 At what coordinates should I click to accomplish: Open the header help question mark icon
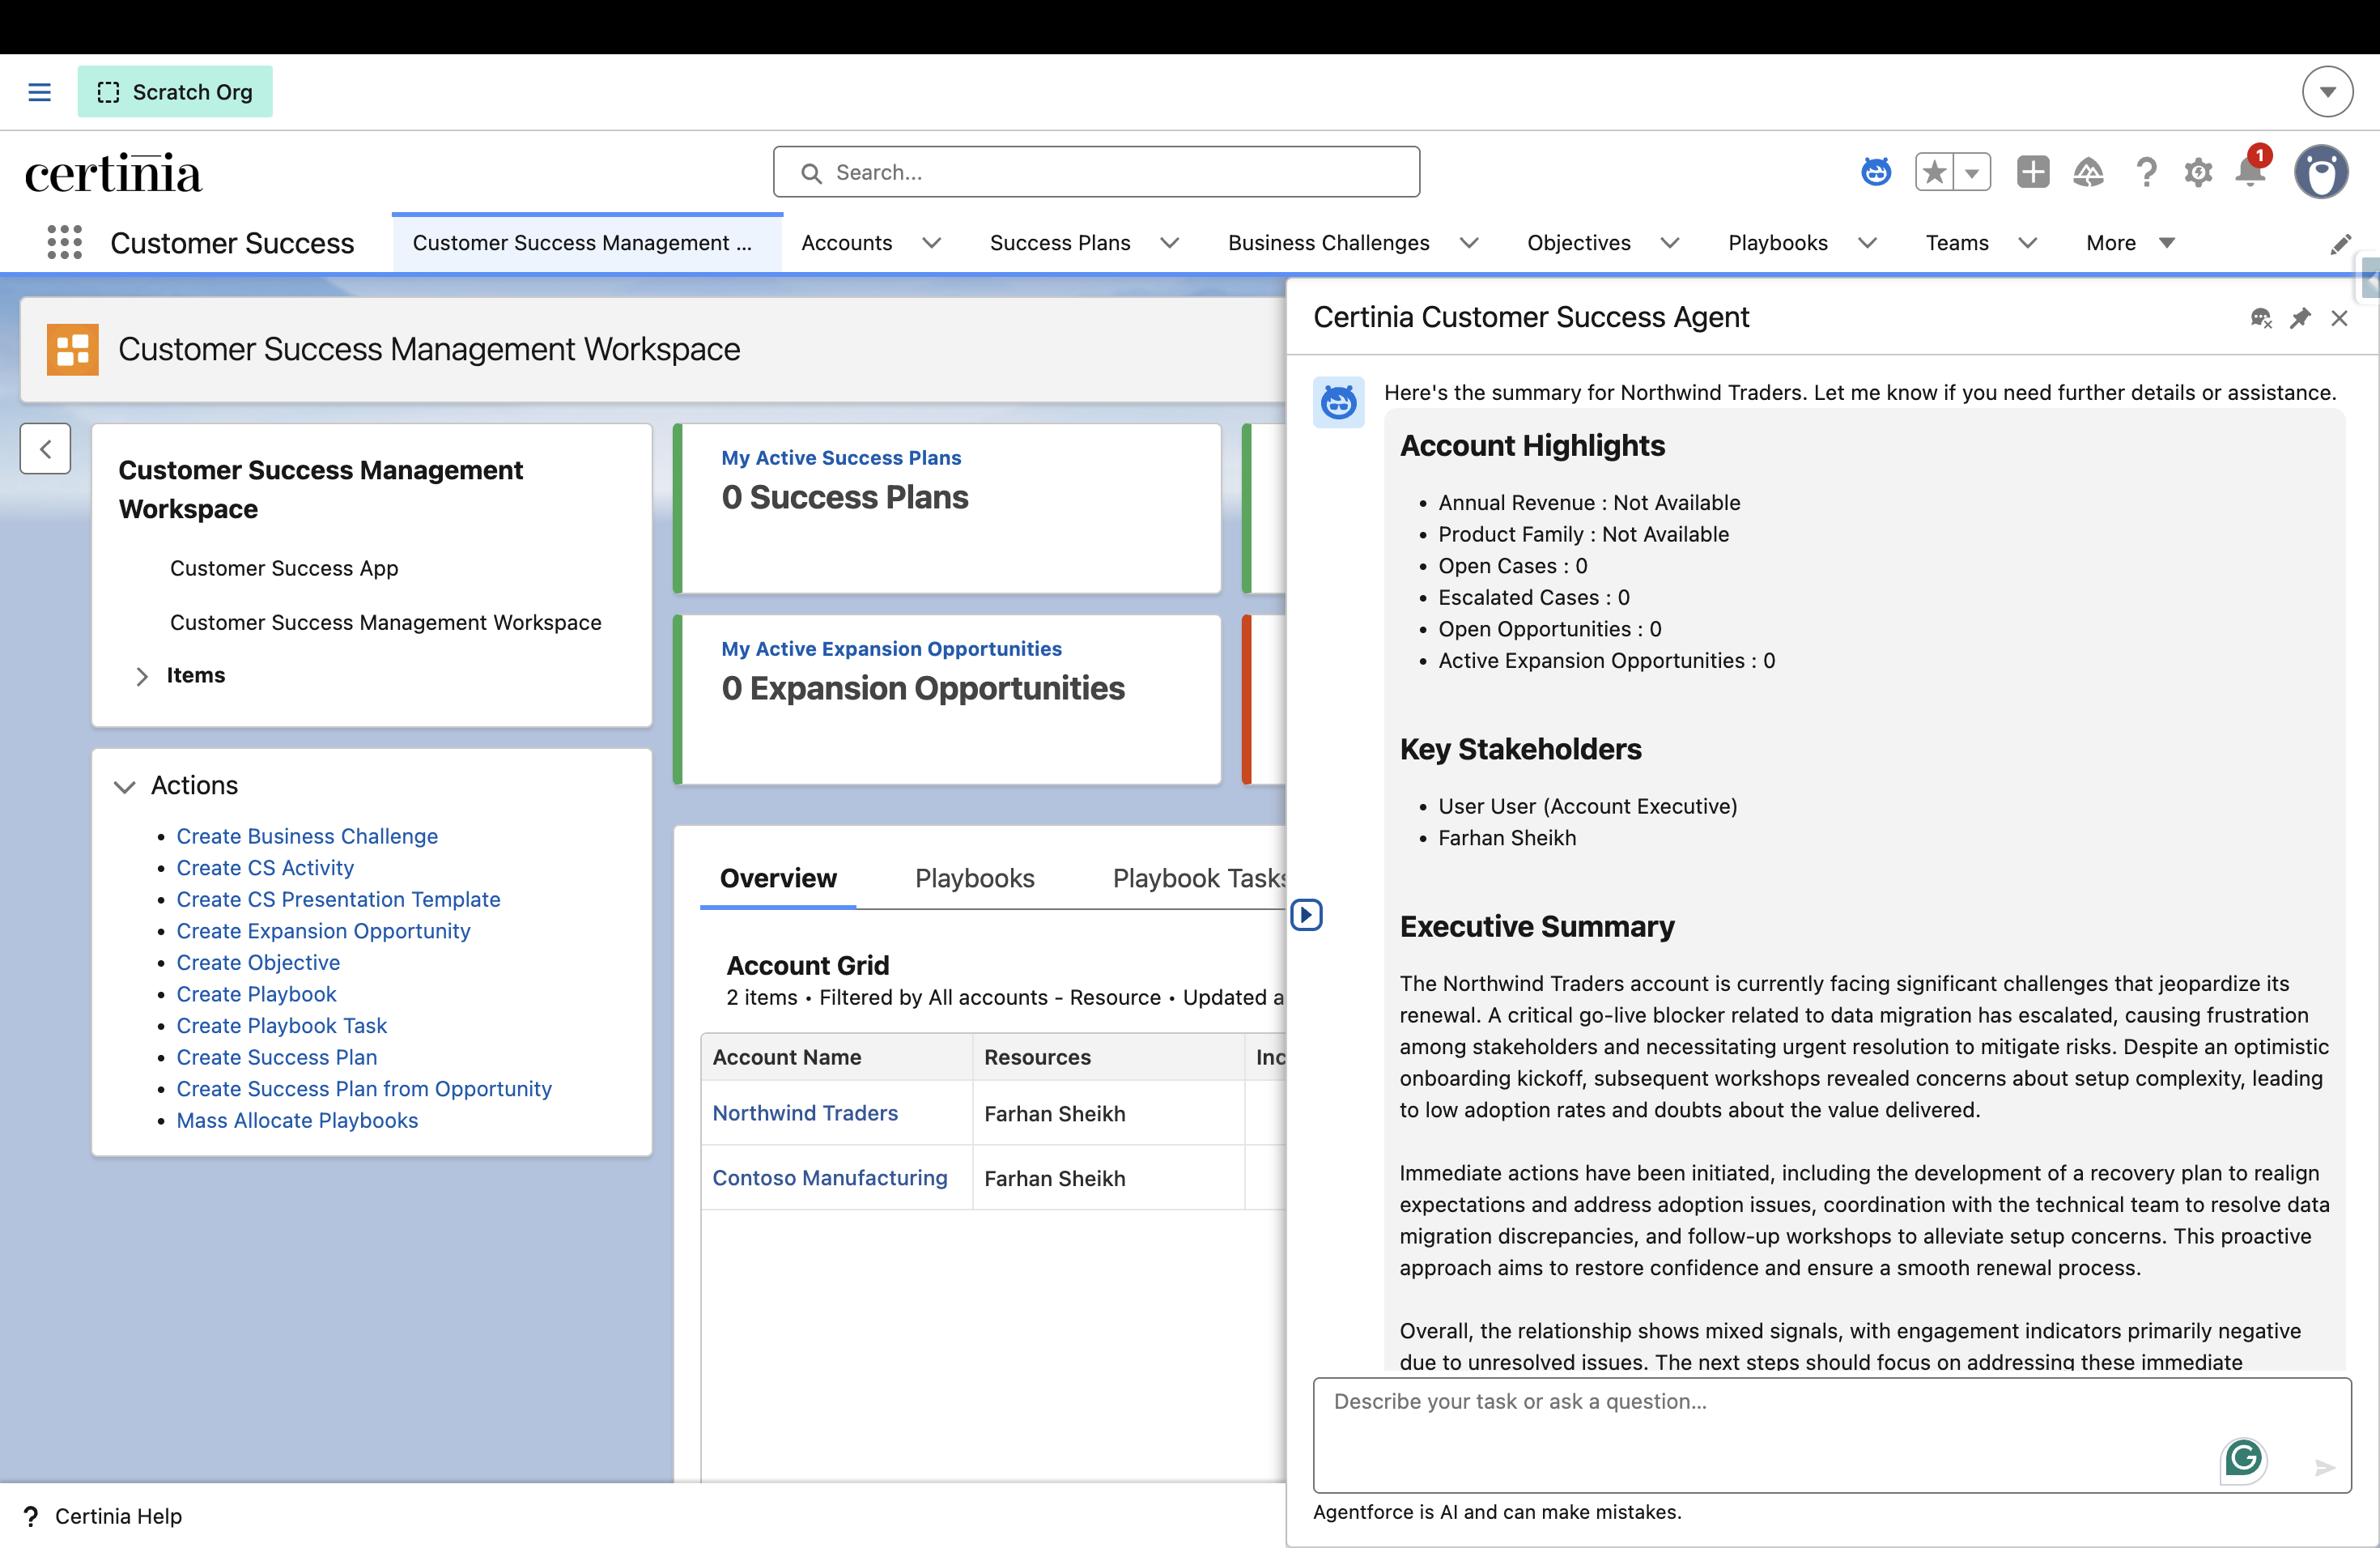tap(2145, 172)
